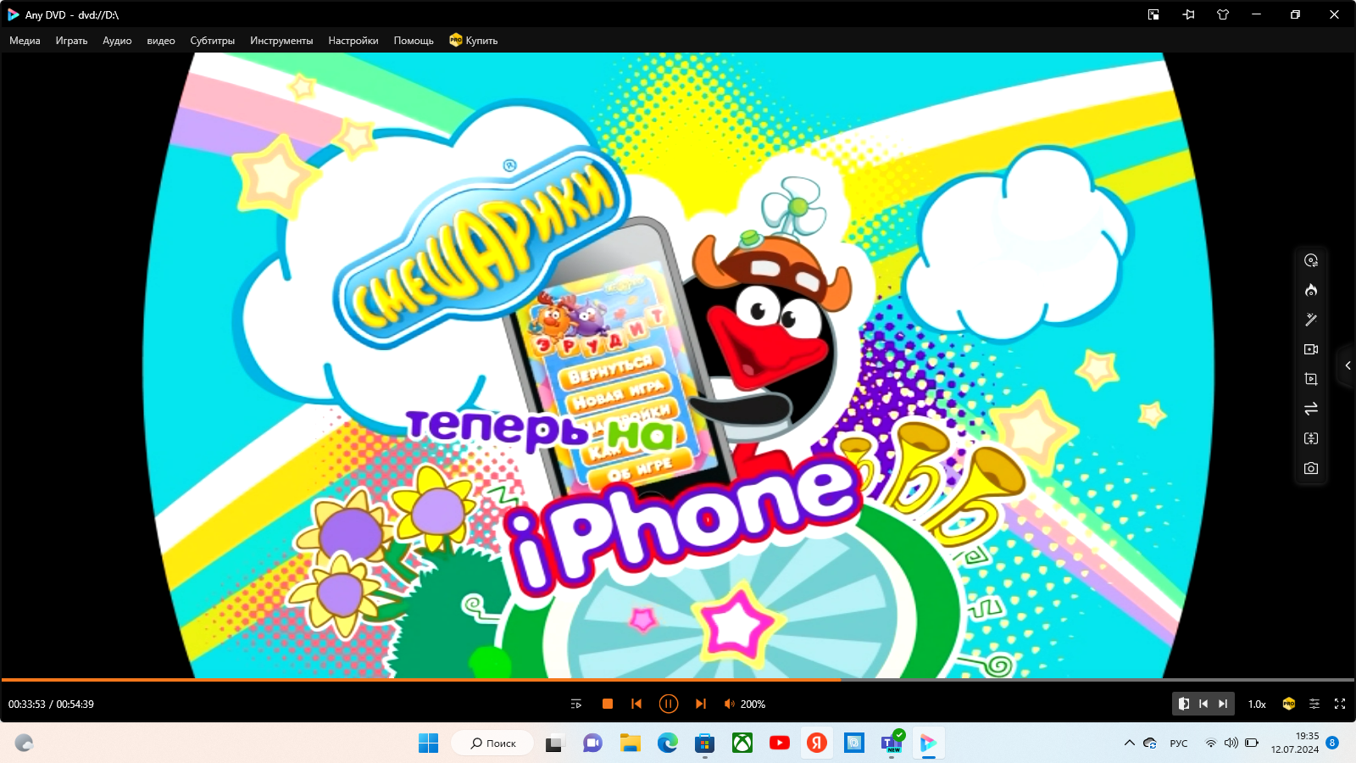
Task: Take a snapshot with the camera icon
Action: 1311,468
